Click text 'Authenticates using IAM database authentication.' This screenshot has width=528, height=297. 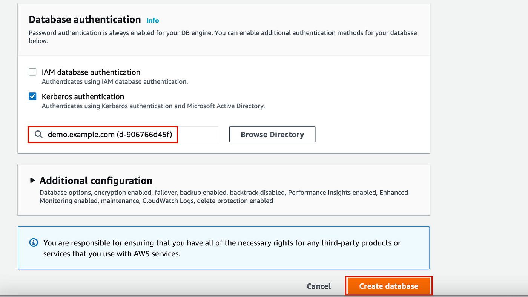[x=115, y=81]
